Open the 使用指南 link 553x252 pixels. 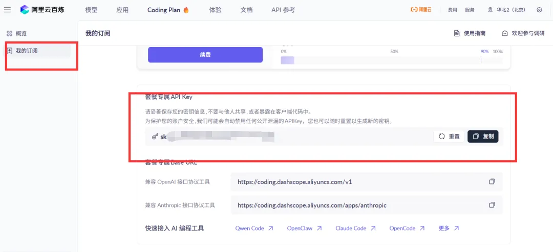[x=470, y=33]
